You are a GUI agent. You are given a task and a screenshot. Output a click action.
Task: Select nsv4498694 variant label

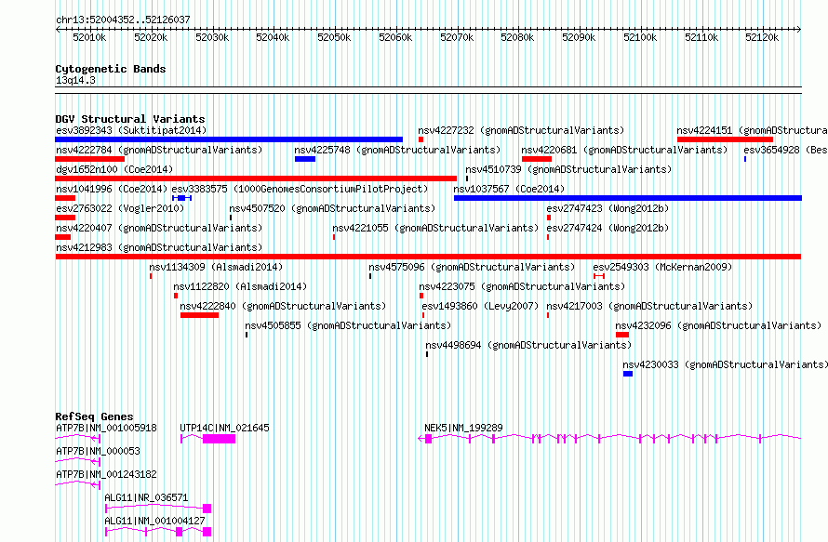coord(528,345)
